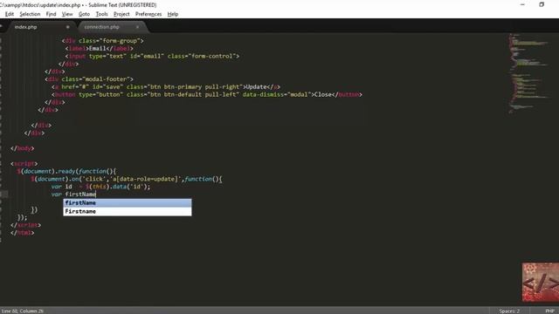The image size is (559, 314).
Task: Click the a[data-role=update] click handler line
Action: (127, 179)
